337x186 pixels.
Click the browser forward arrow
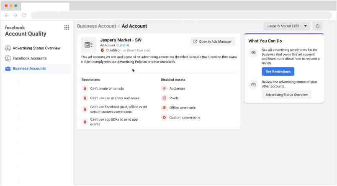(x=15, y=15)
